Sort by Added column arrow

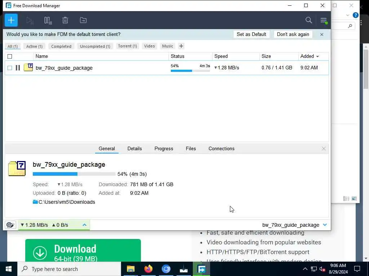tap(317, 56)
